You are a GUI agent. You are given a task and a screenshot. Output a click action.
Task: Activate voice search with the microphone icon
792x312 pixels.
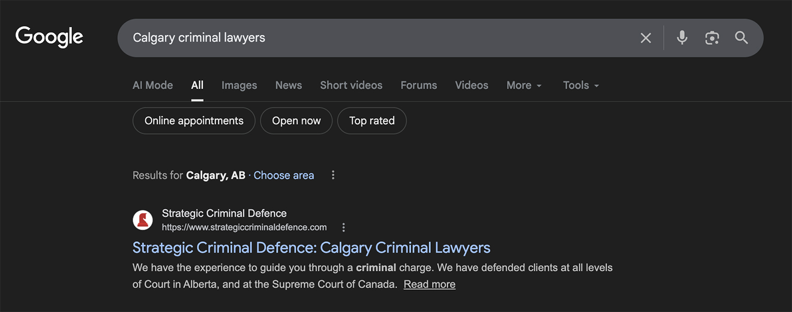(x=682, y=37)
